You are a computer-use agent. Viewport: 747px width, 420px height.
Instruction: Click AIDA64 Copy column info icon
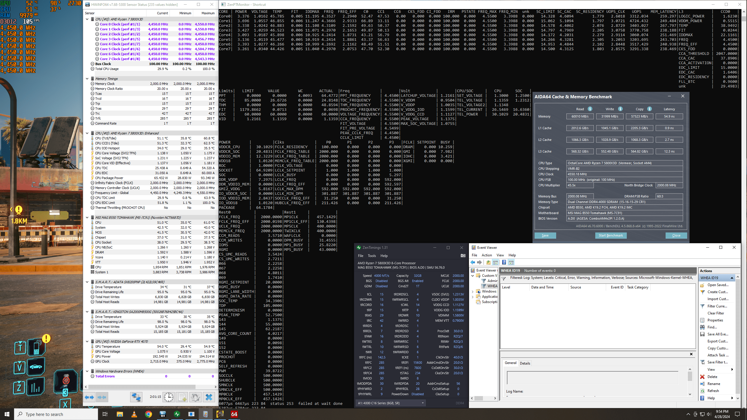pos(649,109)
